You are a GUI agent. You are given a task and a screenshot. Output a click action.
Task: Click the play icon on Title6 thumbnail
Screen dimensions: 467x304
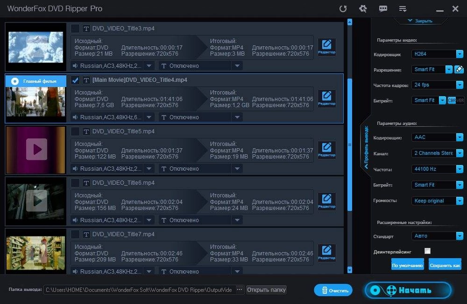pos(36,201)
